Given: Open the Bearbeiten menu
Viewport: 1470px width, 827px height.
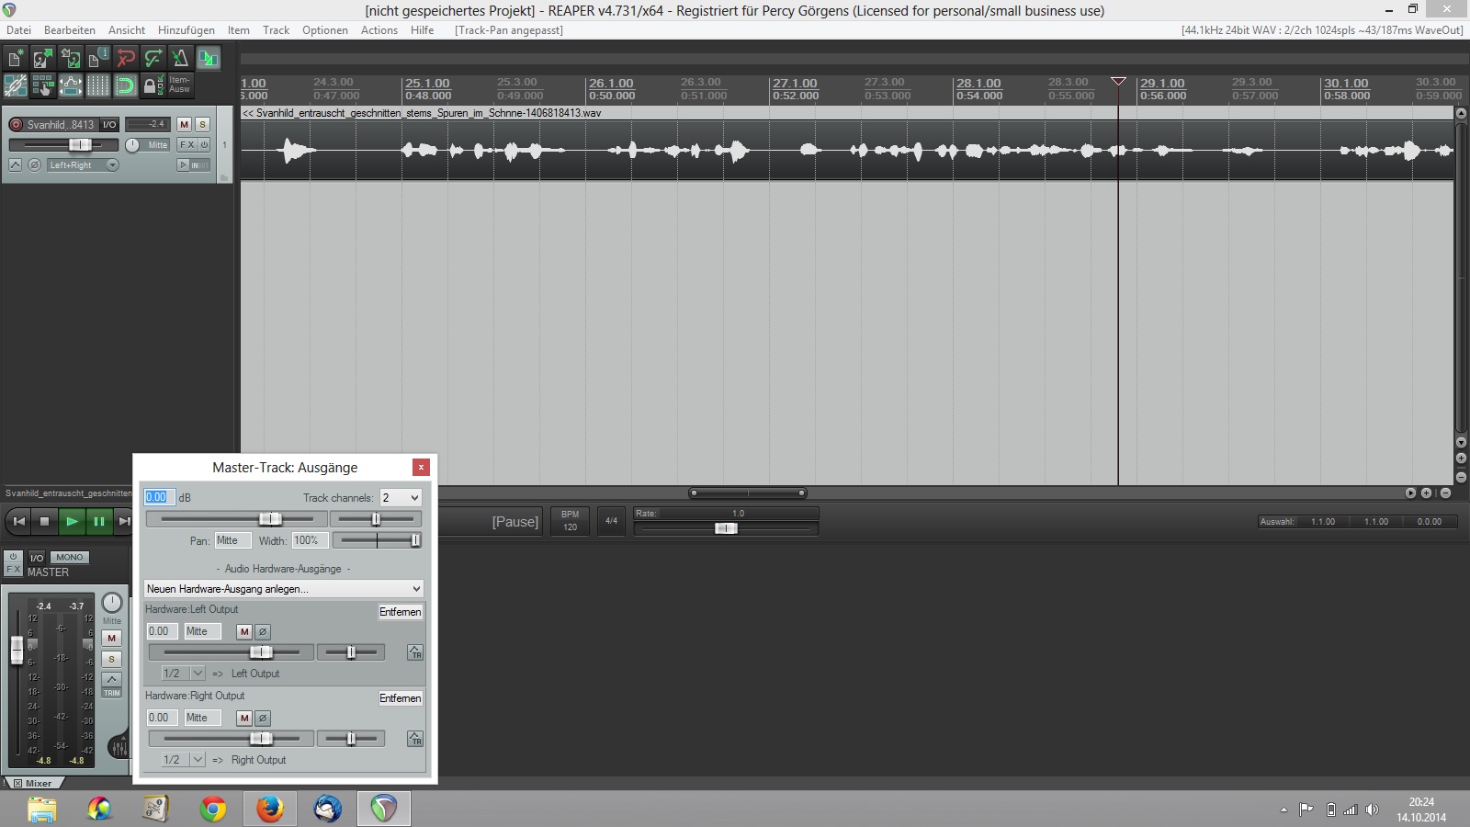Looking at the screenshot, I should [70, 30].
